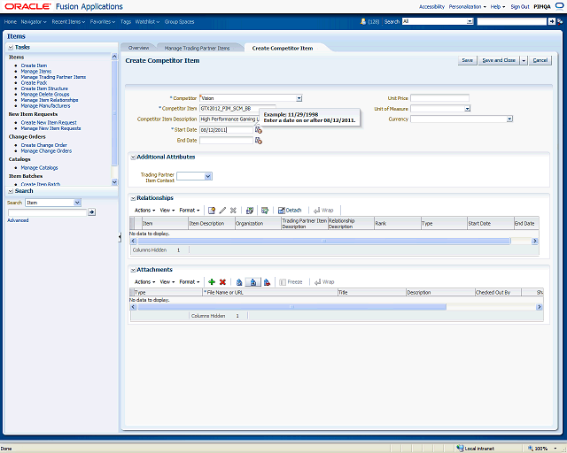567x453 pixels.
Task: Collapse the Tasks panel
Action: (10, 47)
